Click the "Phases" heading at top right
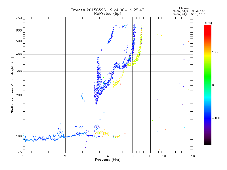Image resolution: width=227 pixels, height=170 pixels. pos(184,8)
